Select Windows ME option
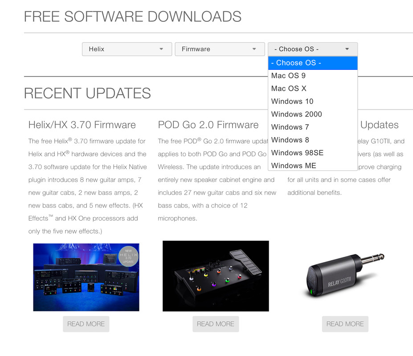 [313, 166]
